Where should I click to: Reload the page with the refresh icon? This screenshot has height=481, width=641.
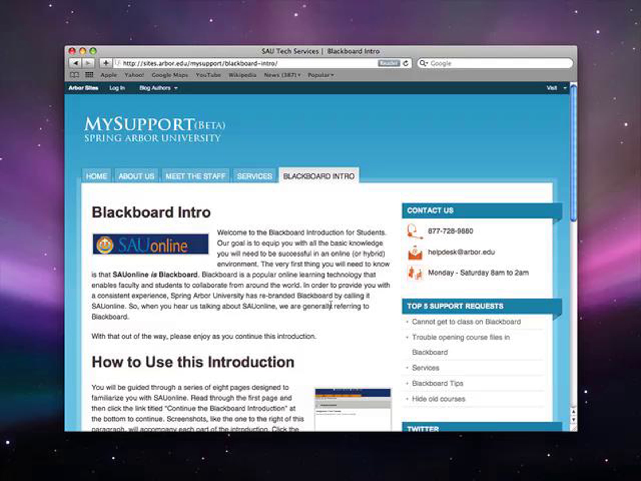point(406,63)
